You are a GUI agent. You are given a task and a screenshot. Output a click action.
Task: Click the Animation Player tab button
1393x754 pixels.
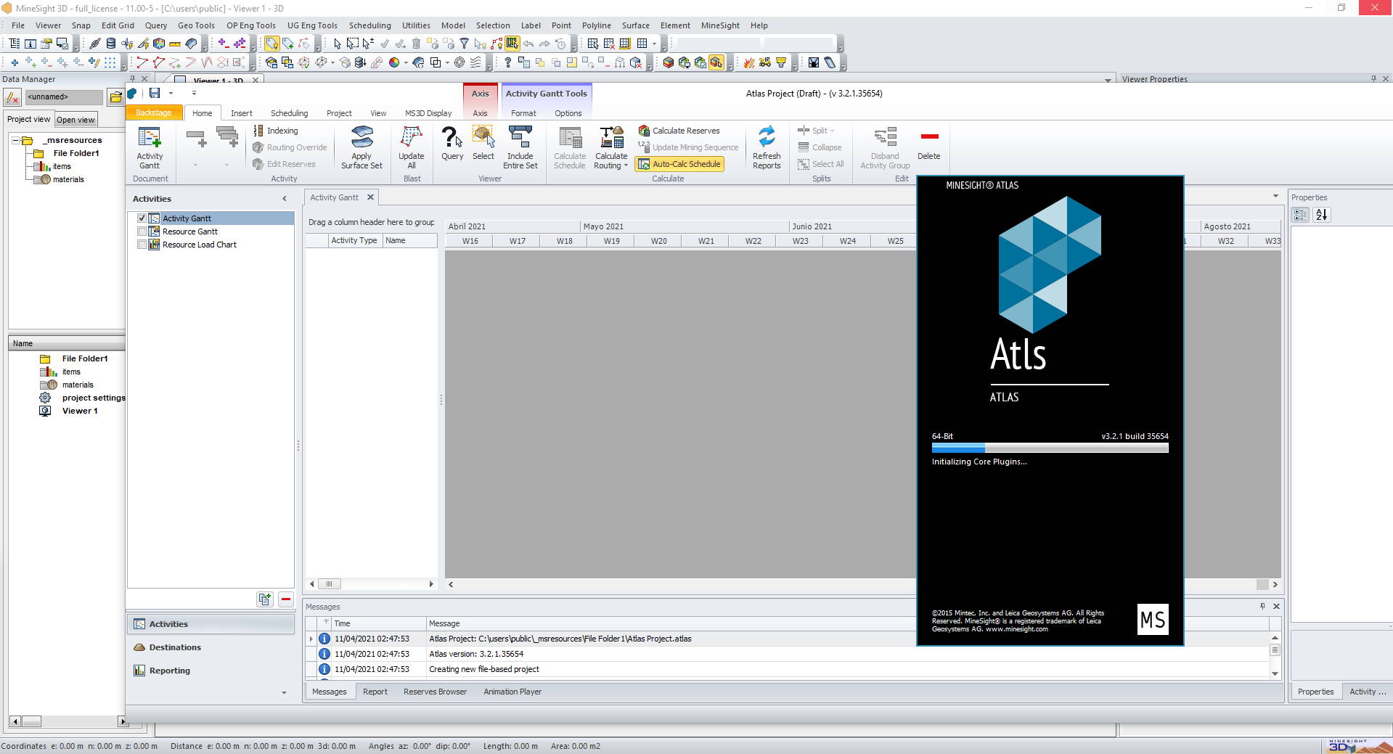tap(512, 692)
